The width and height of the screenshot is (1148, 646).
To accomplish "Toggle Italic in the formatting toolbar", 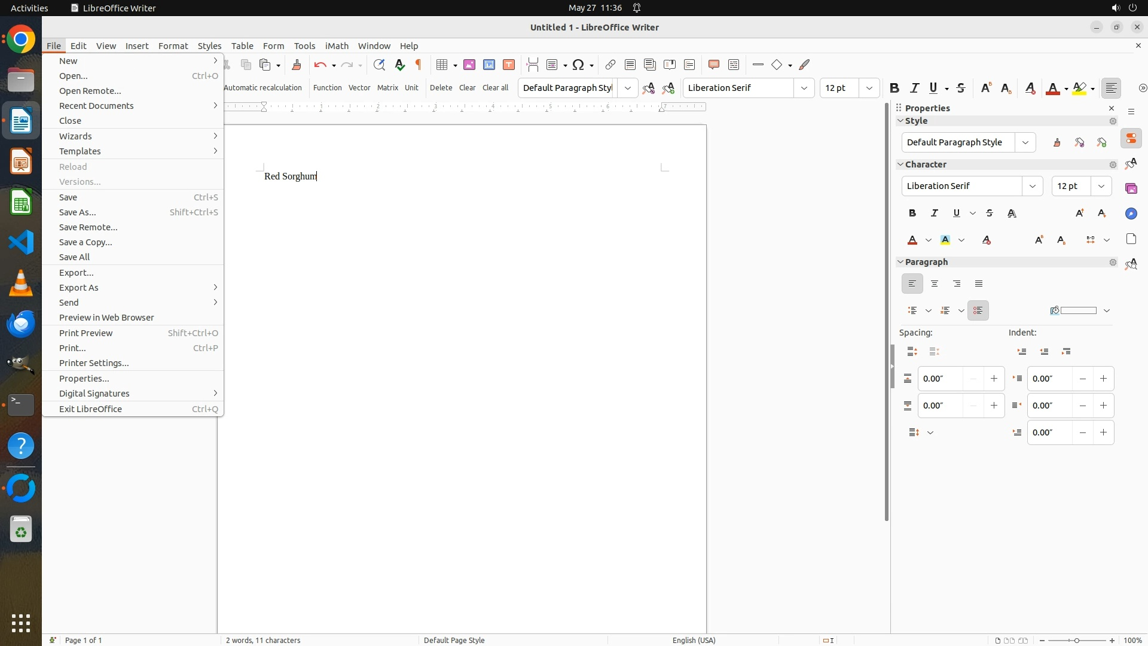I will click(914, 88).
